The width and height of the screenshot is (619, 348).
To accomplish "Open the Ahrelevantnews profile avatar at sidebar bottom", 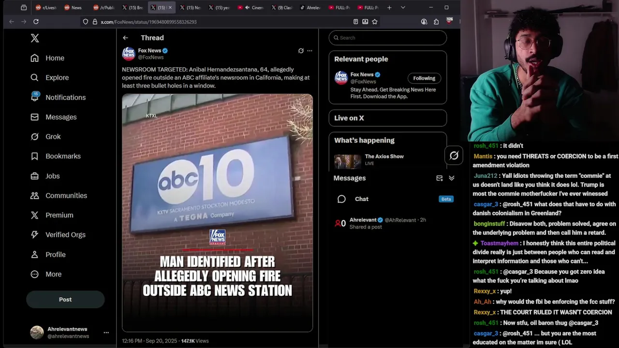I will pos(37,333).
